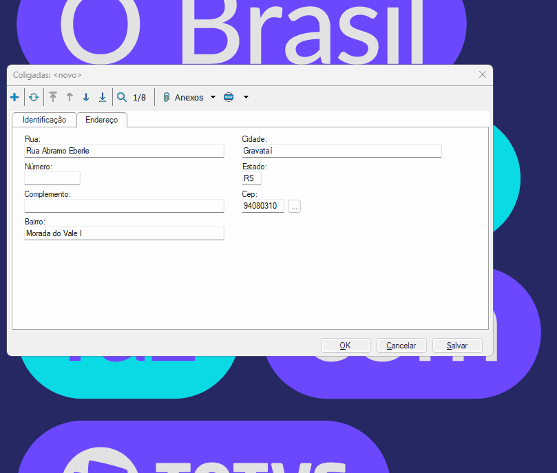Expand the Anexos dropdown arrow
This screenshot has height=473, width=557.
pos(213,97)
